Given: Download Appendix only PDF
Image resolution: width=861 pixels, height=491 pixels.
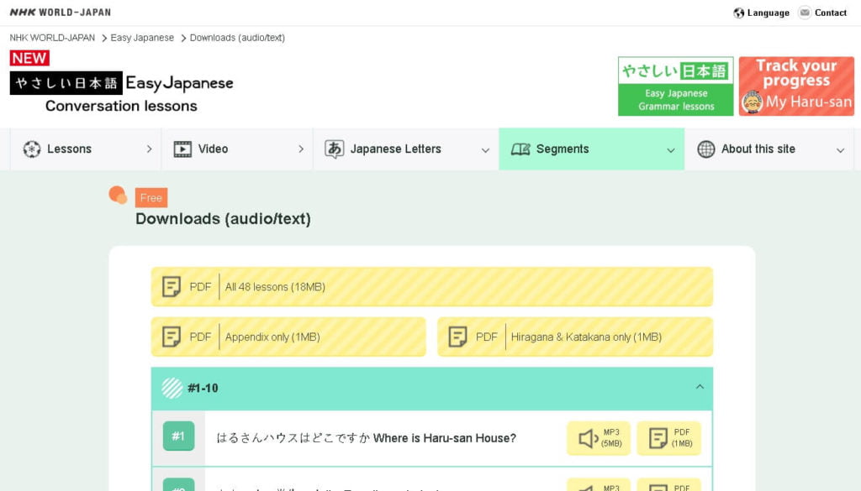Looking at the screenshot, I should 288,337.
